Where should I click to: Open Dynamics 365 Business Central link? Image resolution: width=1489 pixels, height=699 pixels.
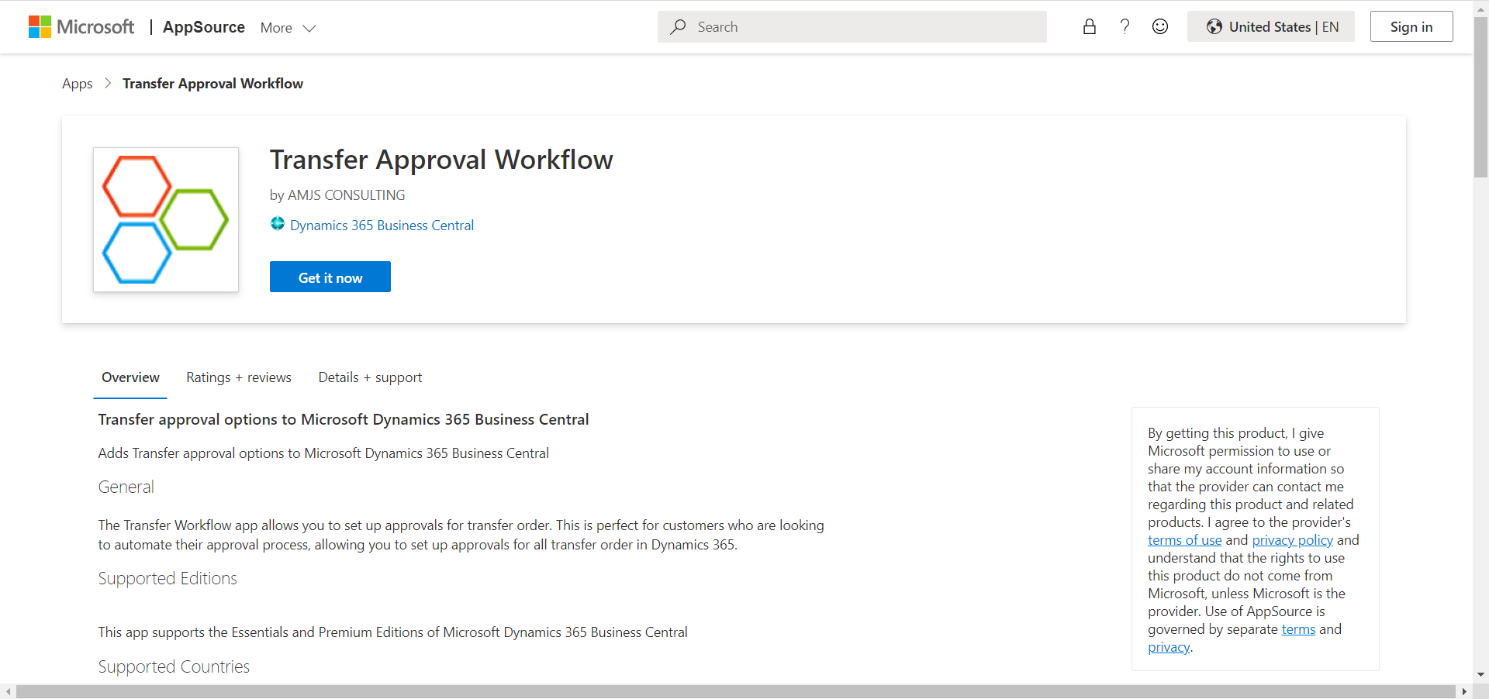pos(382,226)
